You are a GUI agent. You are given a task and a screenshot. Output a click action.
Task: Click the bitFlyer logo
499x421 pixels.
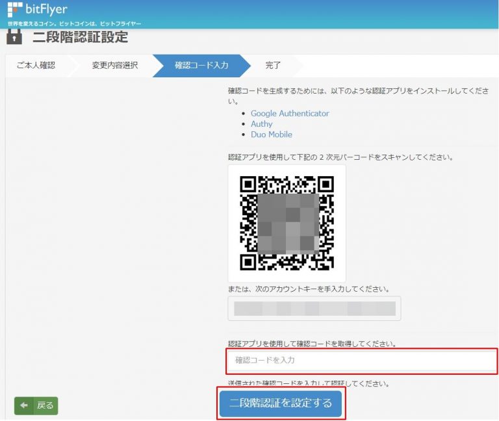[37, 9]
